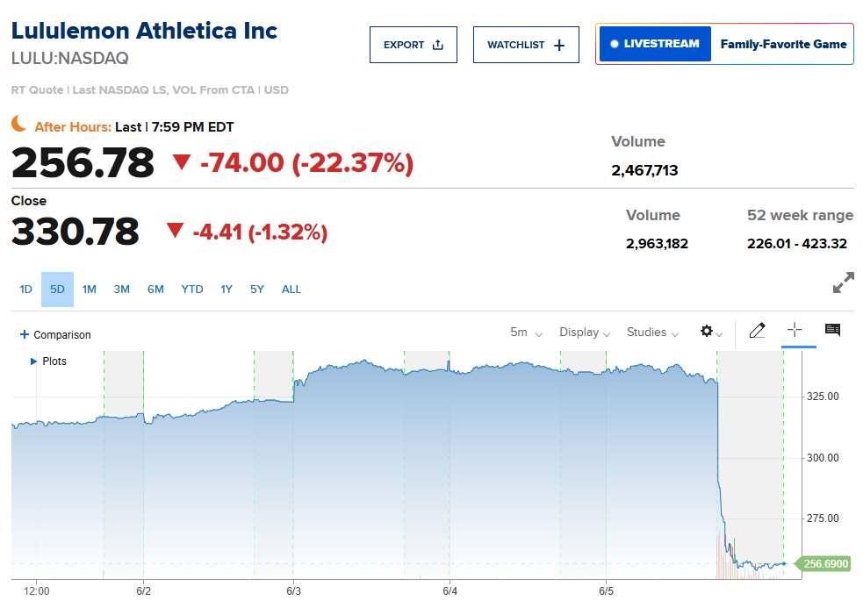This screenshot has height=601, width=863.
Task: Expand the chart to fullscreen
Action: [x=844, y=283]
